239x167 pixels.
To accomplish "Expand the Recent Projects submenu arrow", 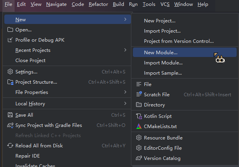I will 125,50.
